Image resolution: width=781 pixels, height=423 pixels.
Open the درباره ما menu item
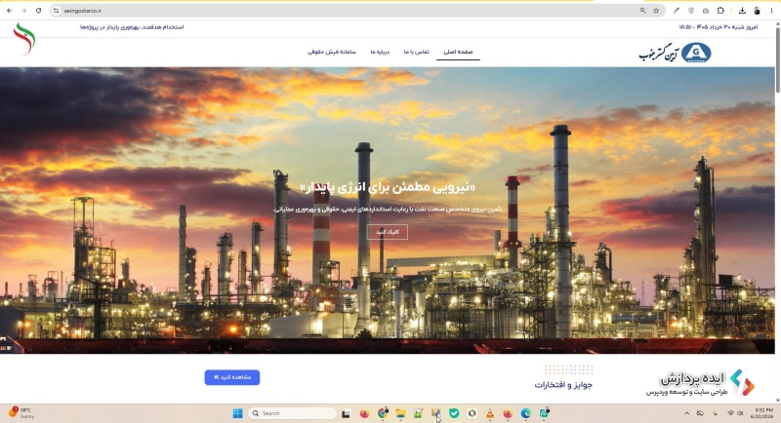[x=380, y=52]
